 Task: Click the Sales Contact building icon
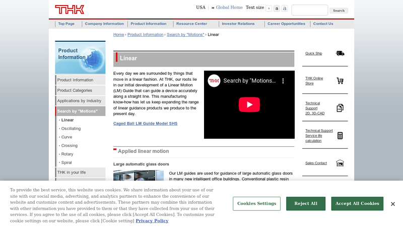340,163
